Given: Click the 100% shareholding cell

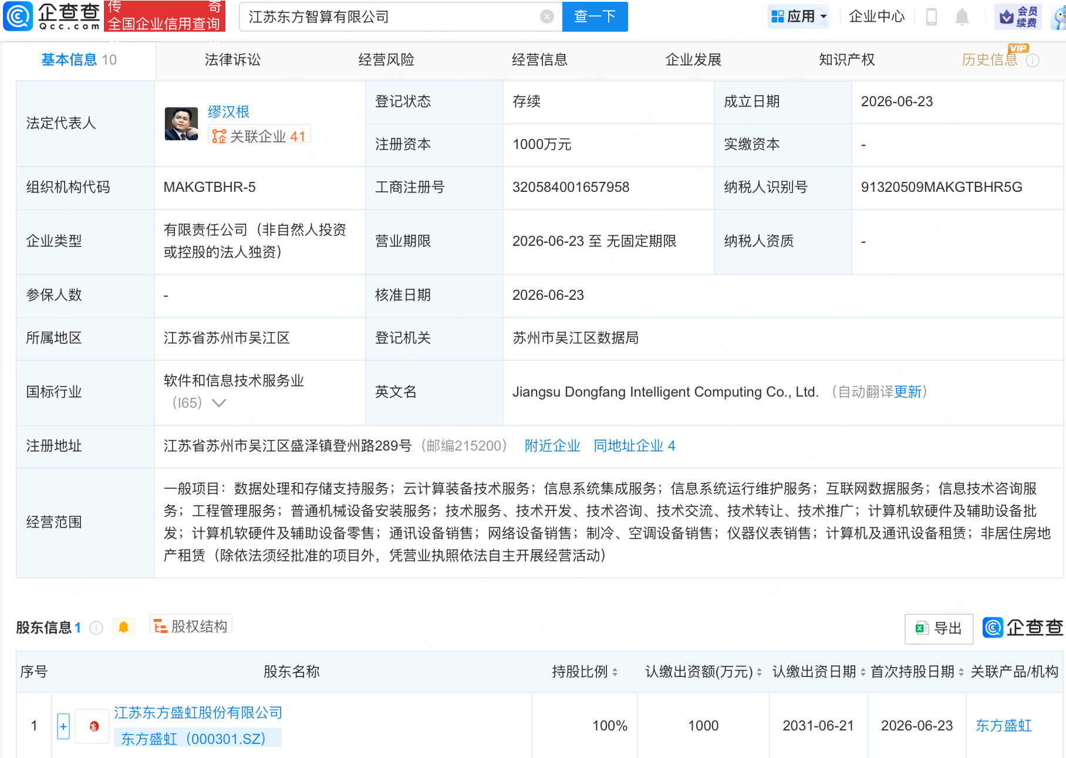Looking at the screenshot, I should pyautogui.click(x=609, y=726).
